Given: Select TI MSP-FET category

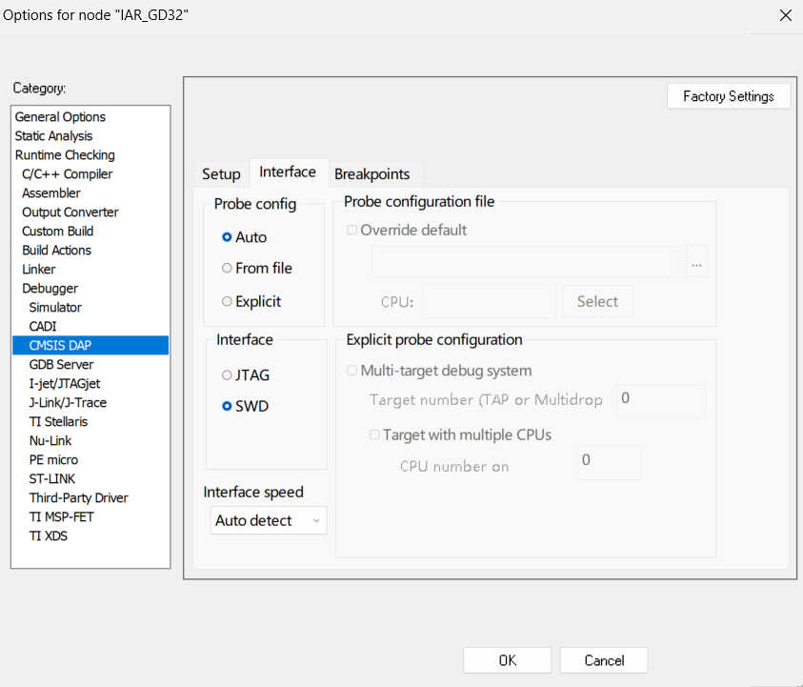Looking at the screenshot, I should click(x=90, y=516).
